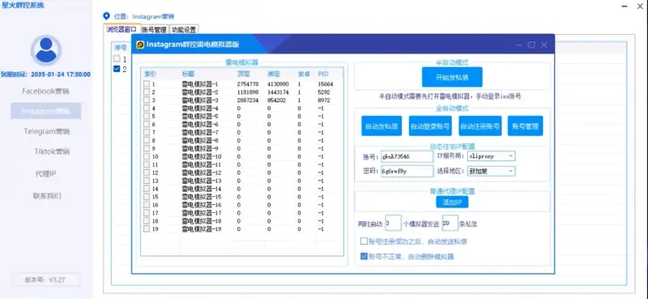
Task: Minimize the main 星火群控系统 window
Action: click(625, 6)
